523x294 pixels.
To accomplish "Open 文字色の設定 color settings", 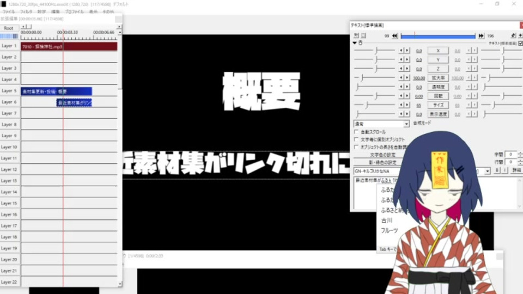I will pyautogui.click(x=382, y=155).
